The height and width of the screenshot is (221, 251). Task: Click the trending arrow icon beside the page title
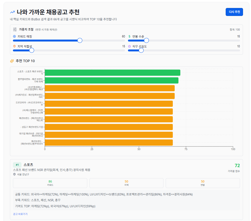(x=12, y=12)
